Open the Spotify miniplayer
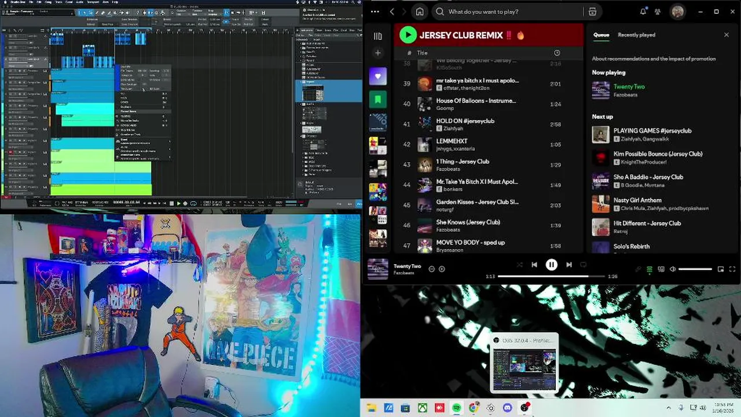741x417 pixels. pyautogui.click(x=721, y=269)
